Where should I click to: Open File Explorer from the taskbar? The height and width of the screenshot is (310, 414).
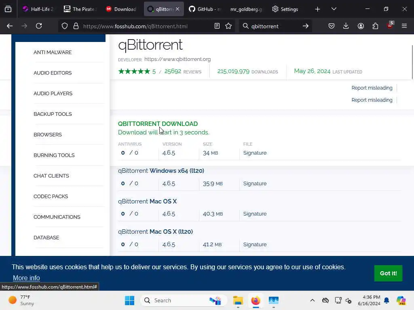point(238,300)
